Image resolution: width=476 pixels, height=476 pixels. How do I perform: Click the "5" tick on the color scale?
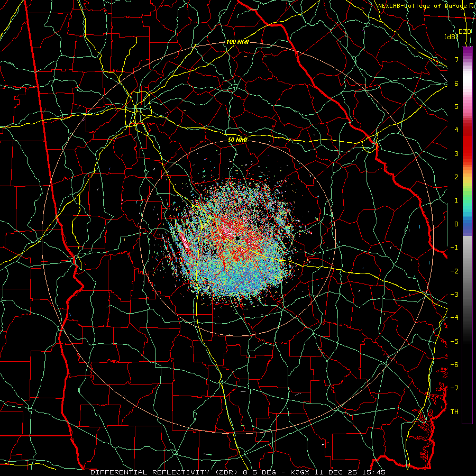456,106
